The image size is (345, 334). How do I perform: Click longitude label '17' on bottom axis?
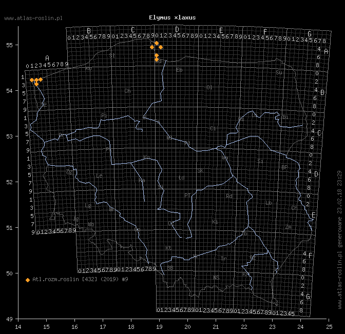coord(103,327)
